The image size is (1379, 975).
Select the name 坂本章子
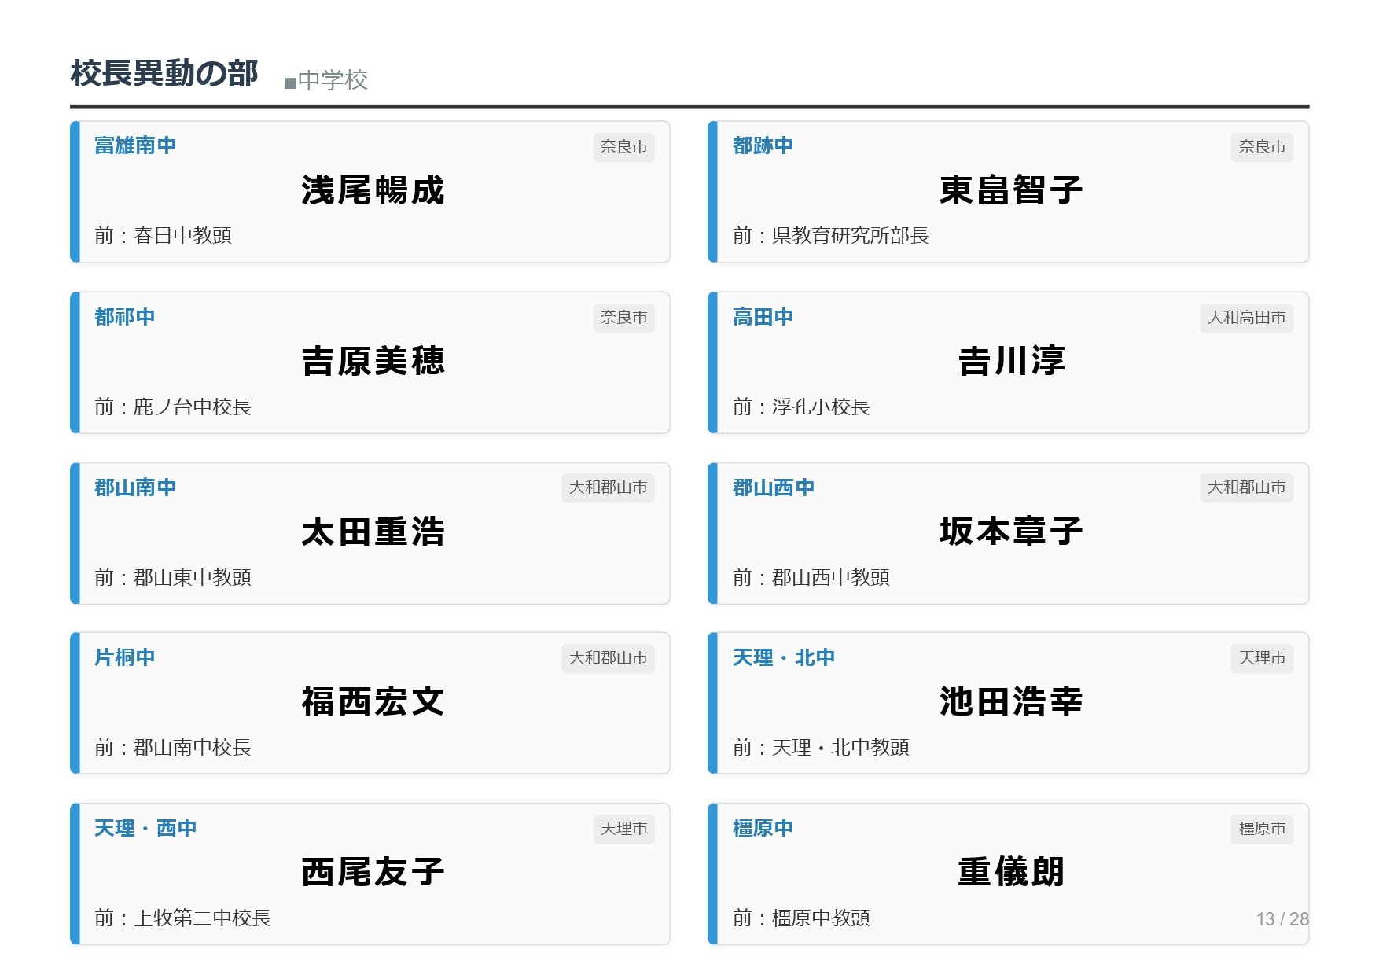[1011, 532]
